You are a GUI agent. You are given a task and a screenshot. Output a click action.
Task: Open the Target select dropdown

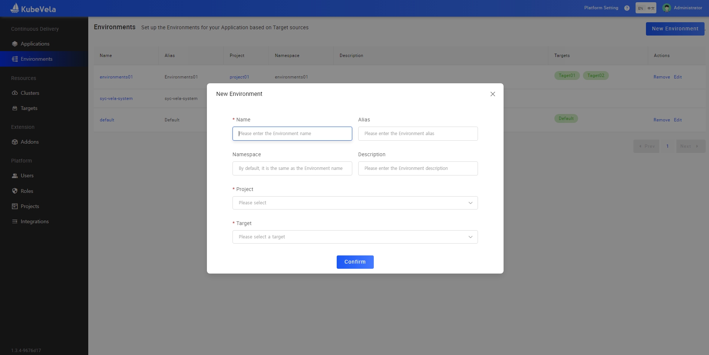pyautogui.click(x=355, y=237)
